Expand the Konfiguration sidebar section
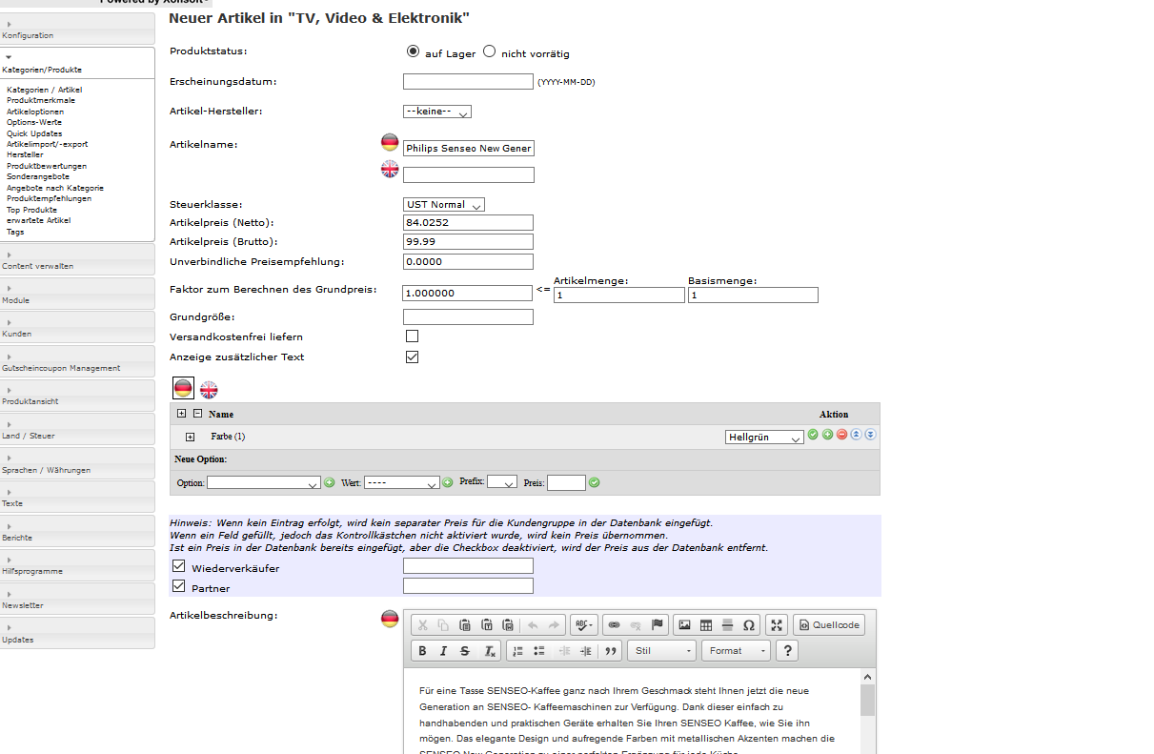This screenshot has height=754, width=1154. 77,29
